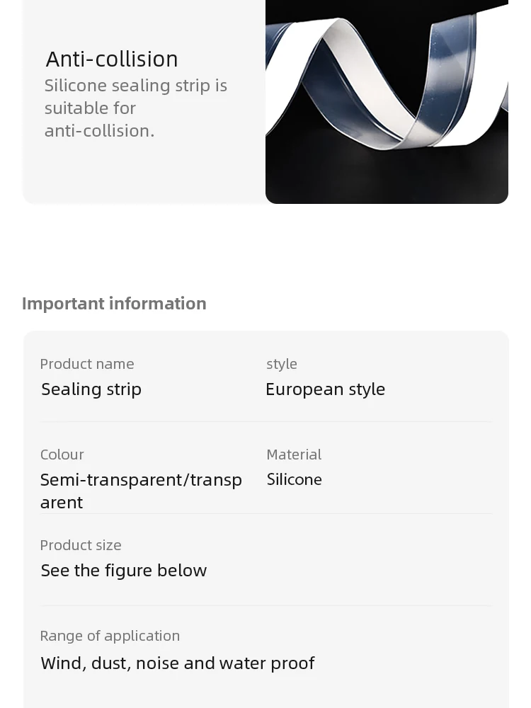
Task: Select the Material field label
Action: (x=294, y=455)
